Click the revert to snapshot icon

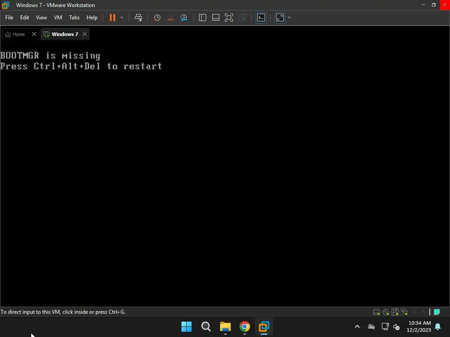171,18
